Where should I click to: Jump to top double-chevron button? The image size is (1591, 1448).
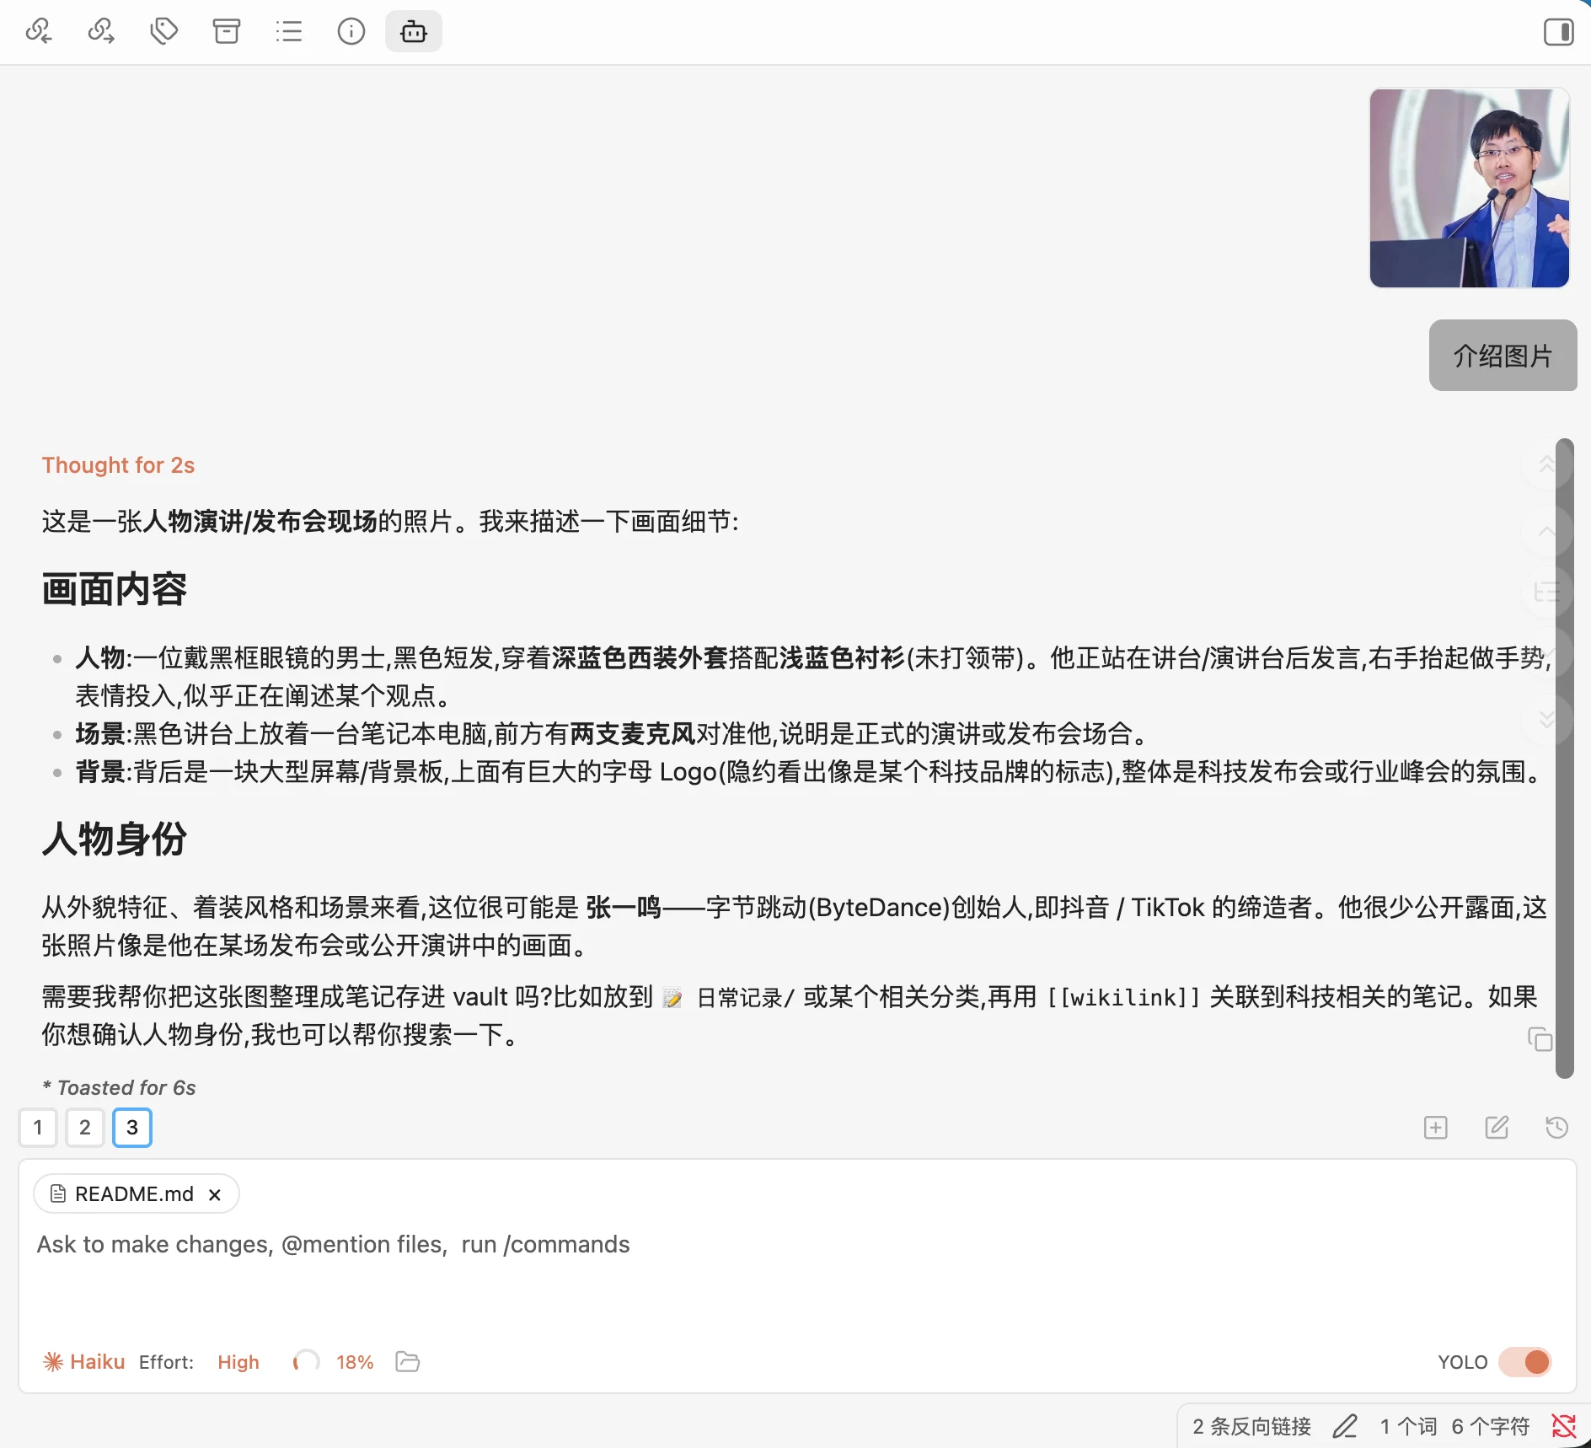click(1546, 464)
